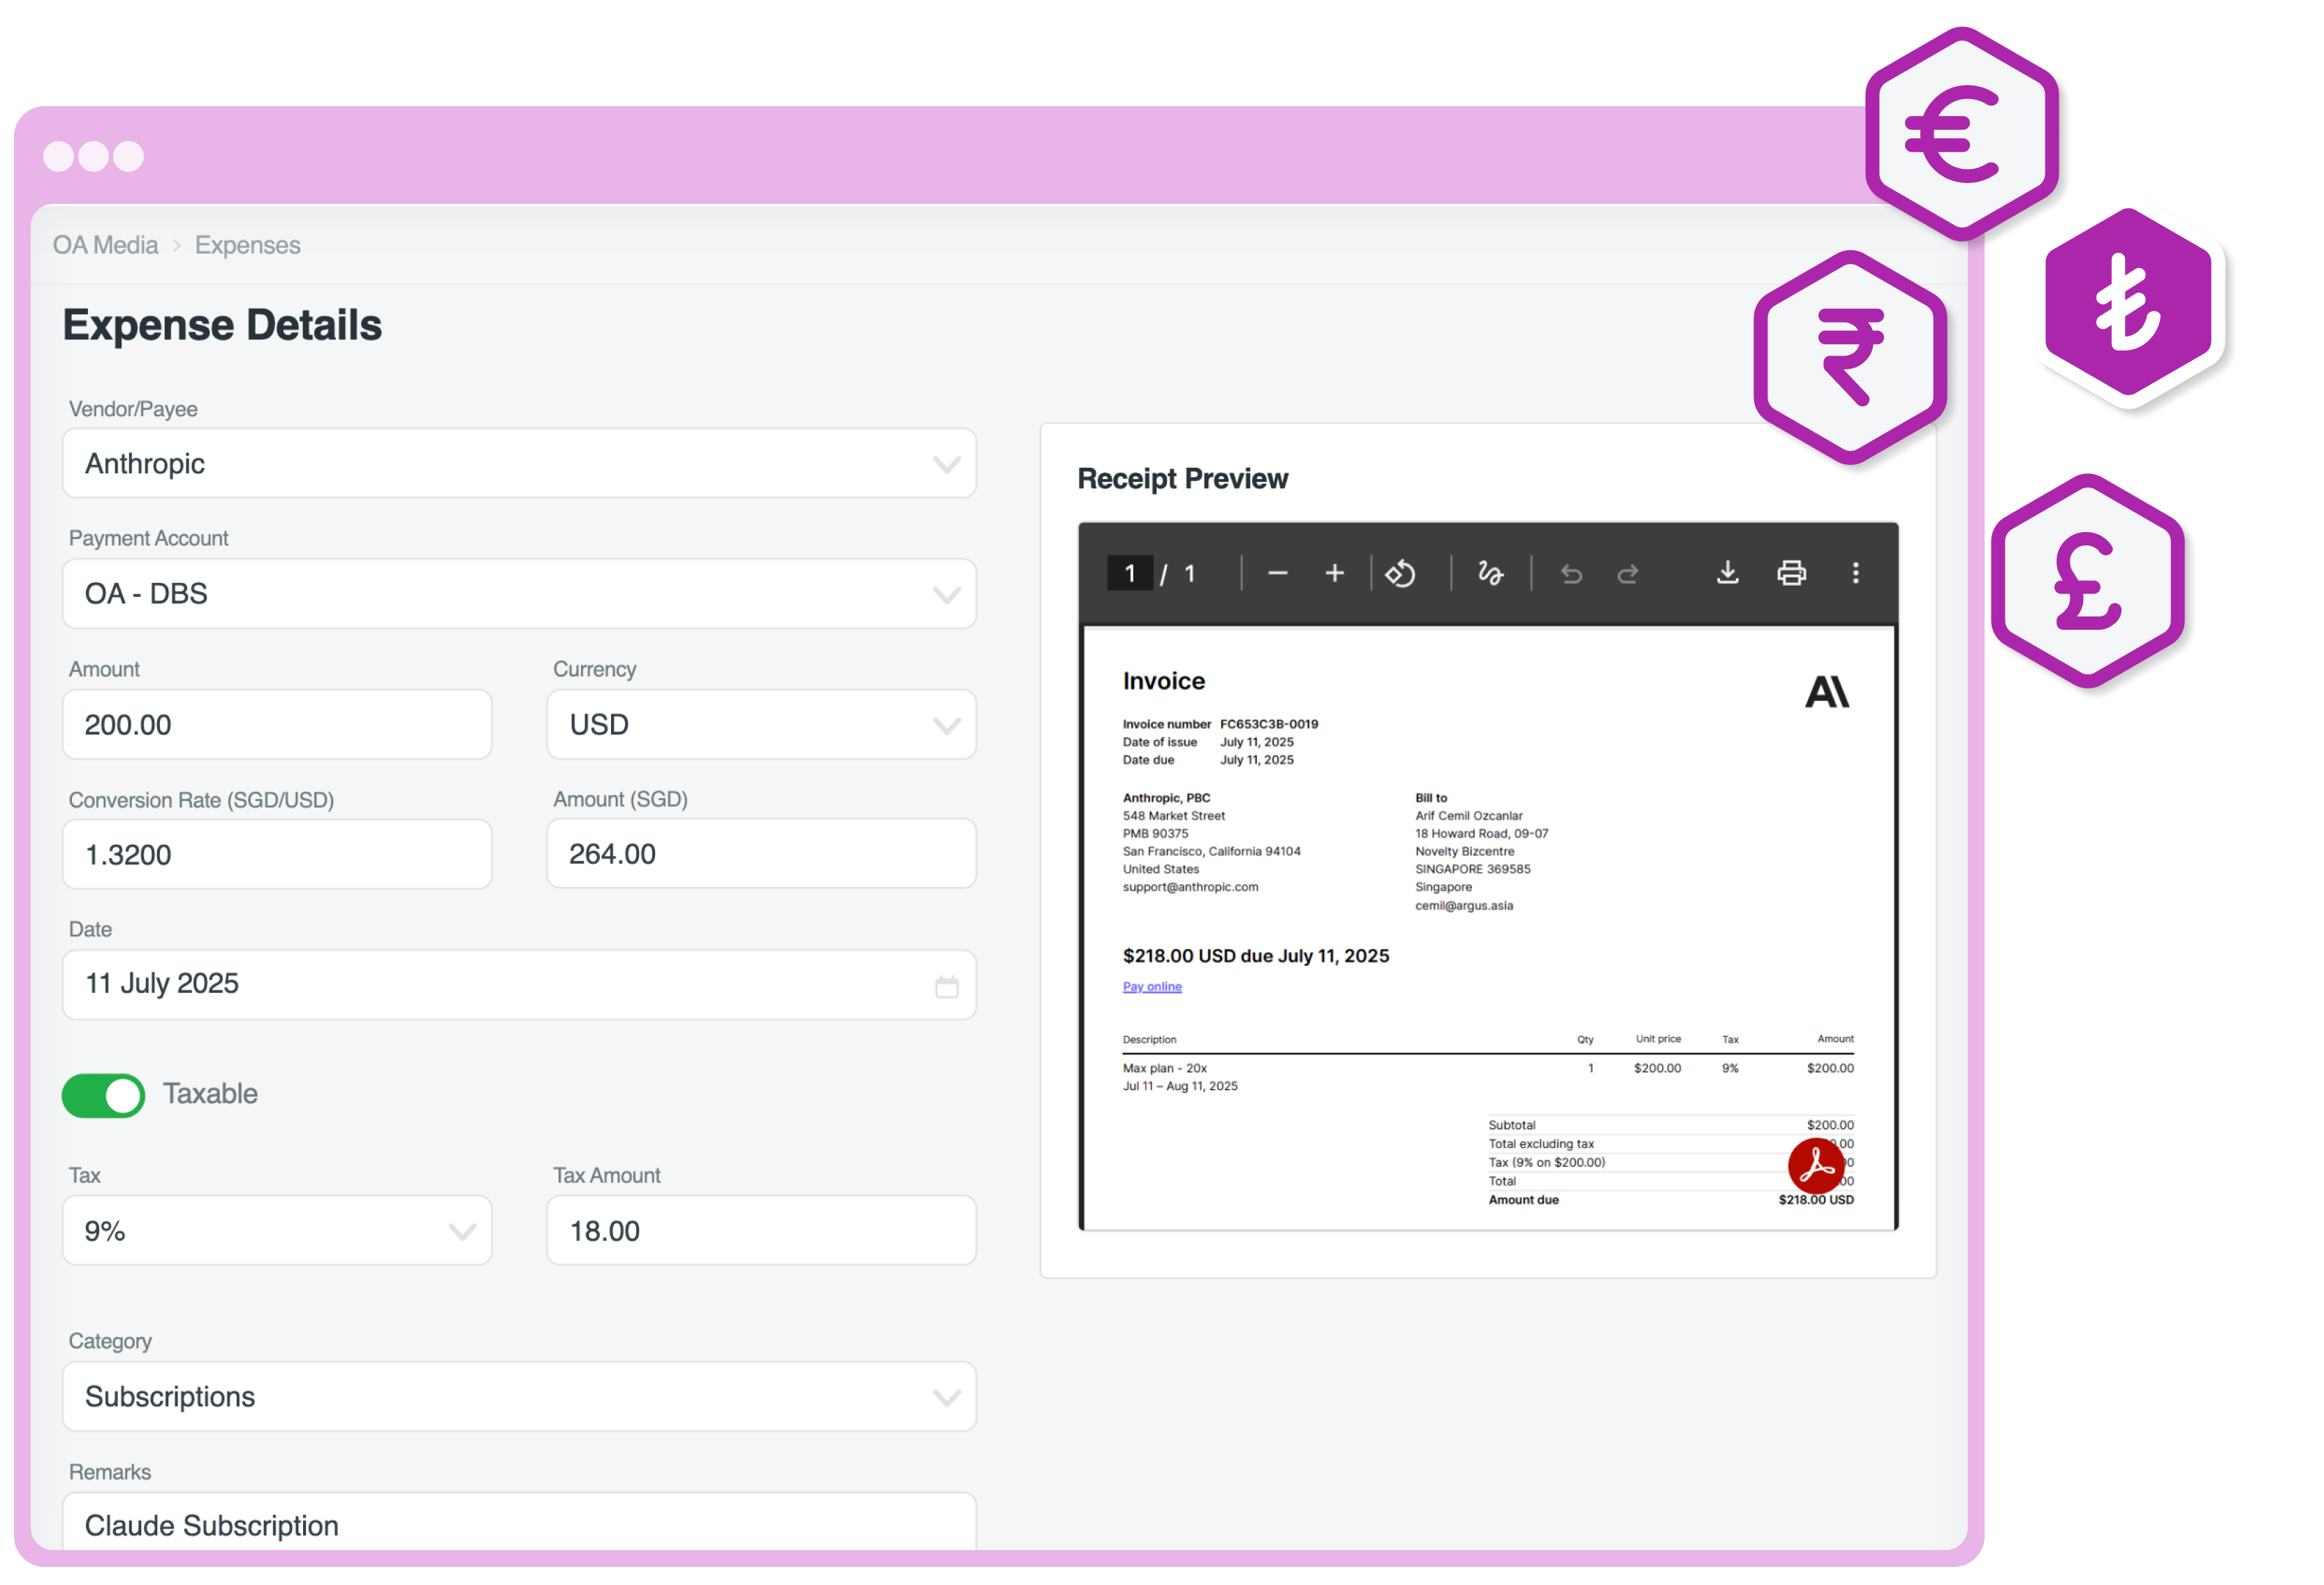The width and height of the screenshot is (2324, 1585).
Task: Zoom in the receipt PDF preview
Action: pos(1334,573)
